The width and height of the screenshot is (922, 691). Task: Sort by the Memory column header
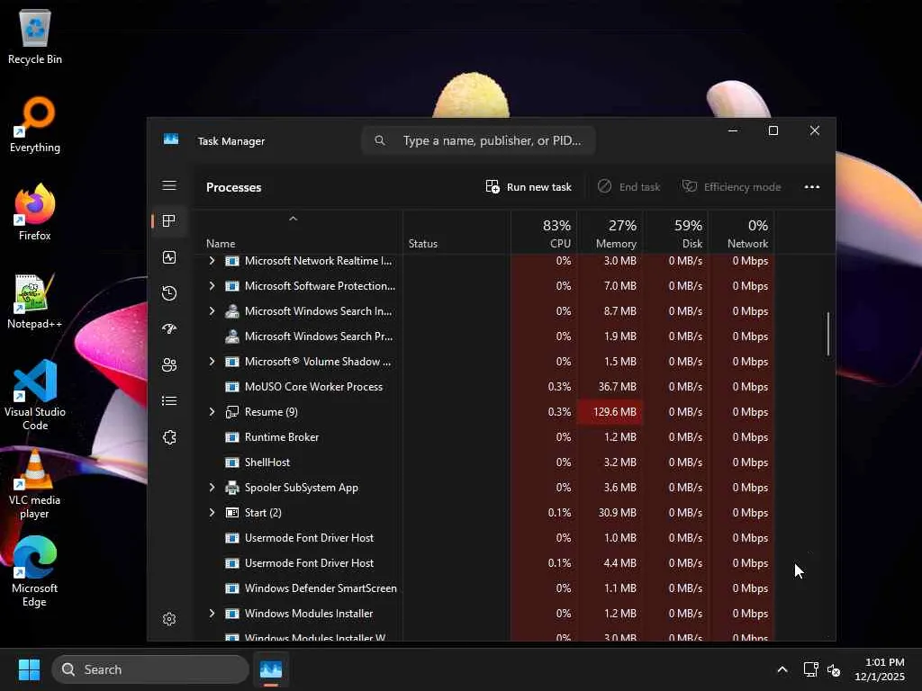[610, 233]
